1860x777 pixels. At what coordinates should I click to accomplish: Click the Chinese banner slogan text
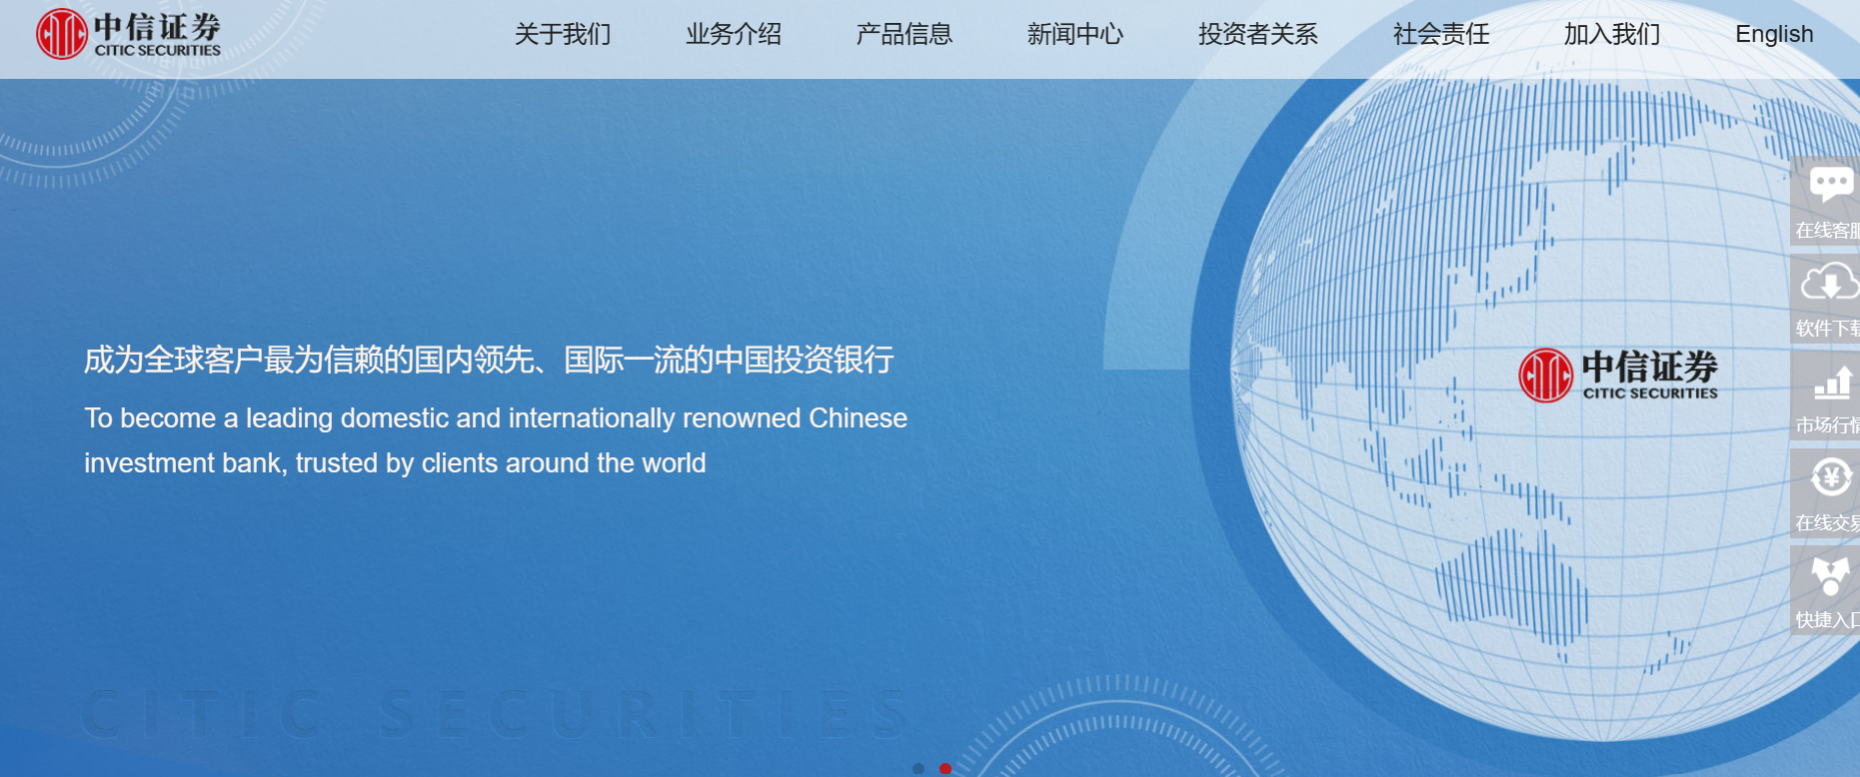pyautogui.click(x=489, y=360)
